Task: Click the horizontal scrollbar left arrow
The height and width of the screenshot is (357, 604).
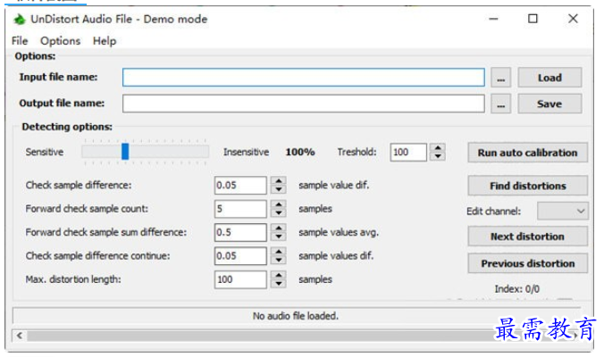Action: [x=20, y=336]
